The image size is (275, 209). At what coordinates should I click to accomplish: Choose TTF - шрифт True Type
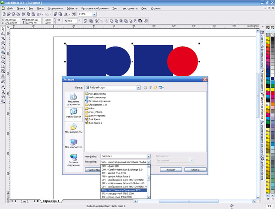tap(124, 173)
